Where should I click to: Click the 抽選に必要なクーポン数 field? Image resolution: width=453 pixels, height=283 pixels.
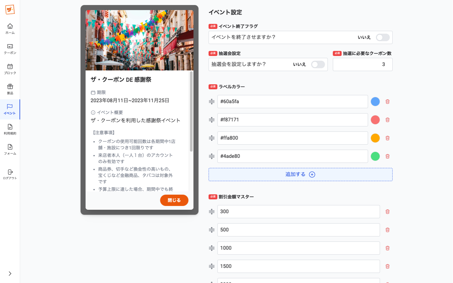(363, 64)
